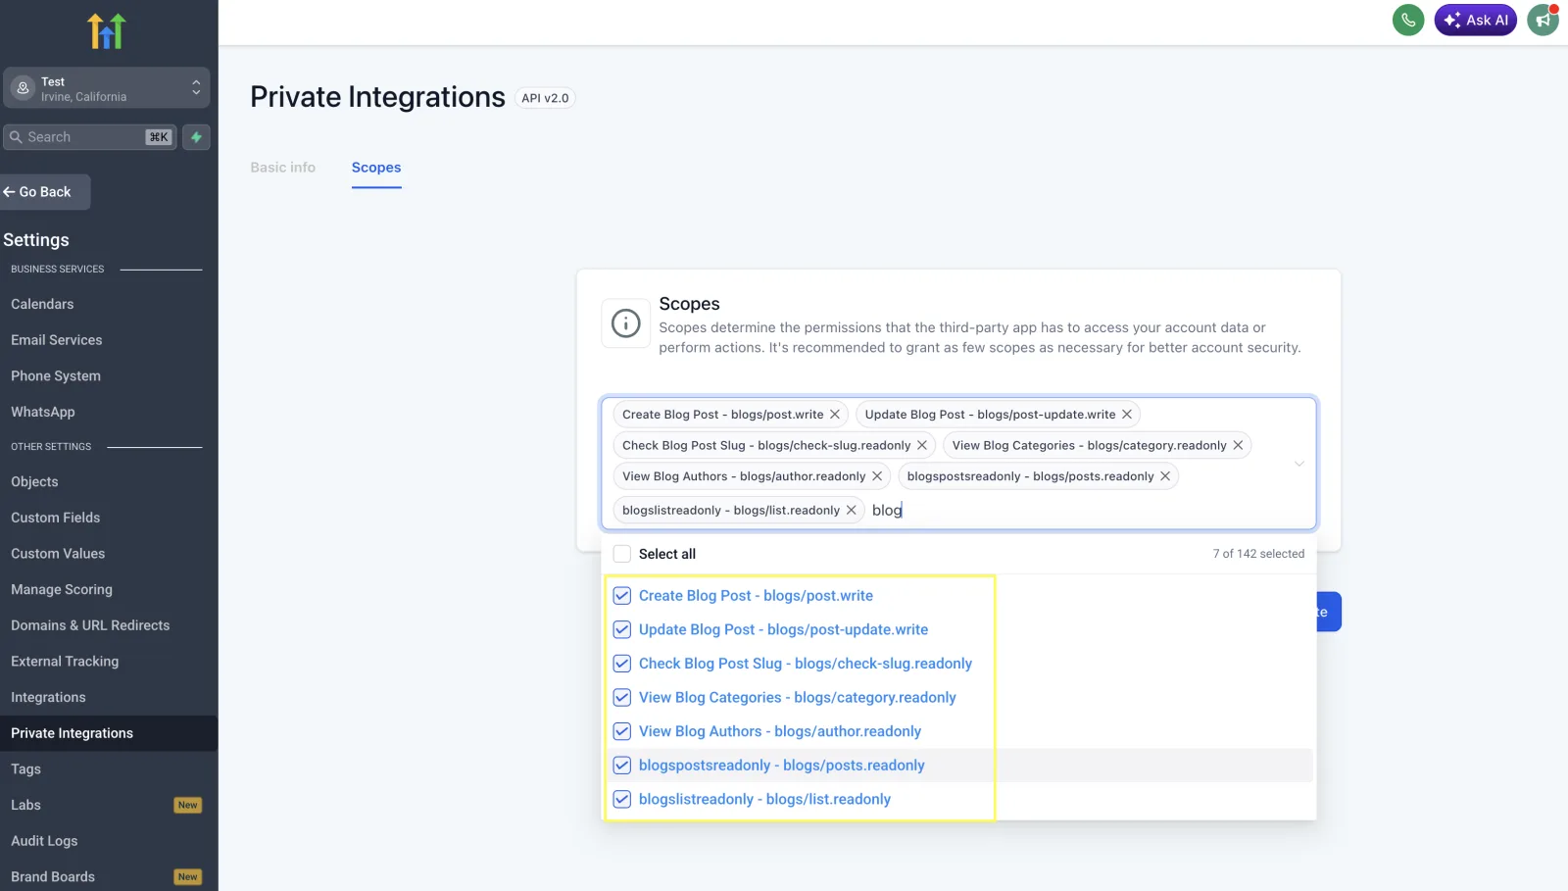This screenshot has width=1568, height=891.
Task: Remove the View Blog Authors tag
Action: [x=877, y=476]
